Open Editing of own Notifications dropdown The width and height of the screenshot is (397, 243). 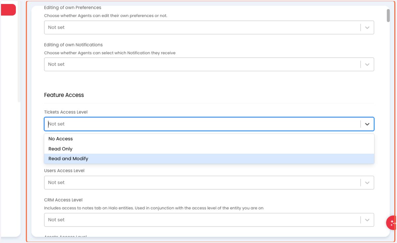pyautogui.click(x=209, y=64)
